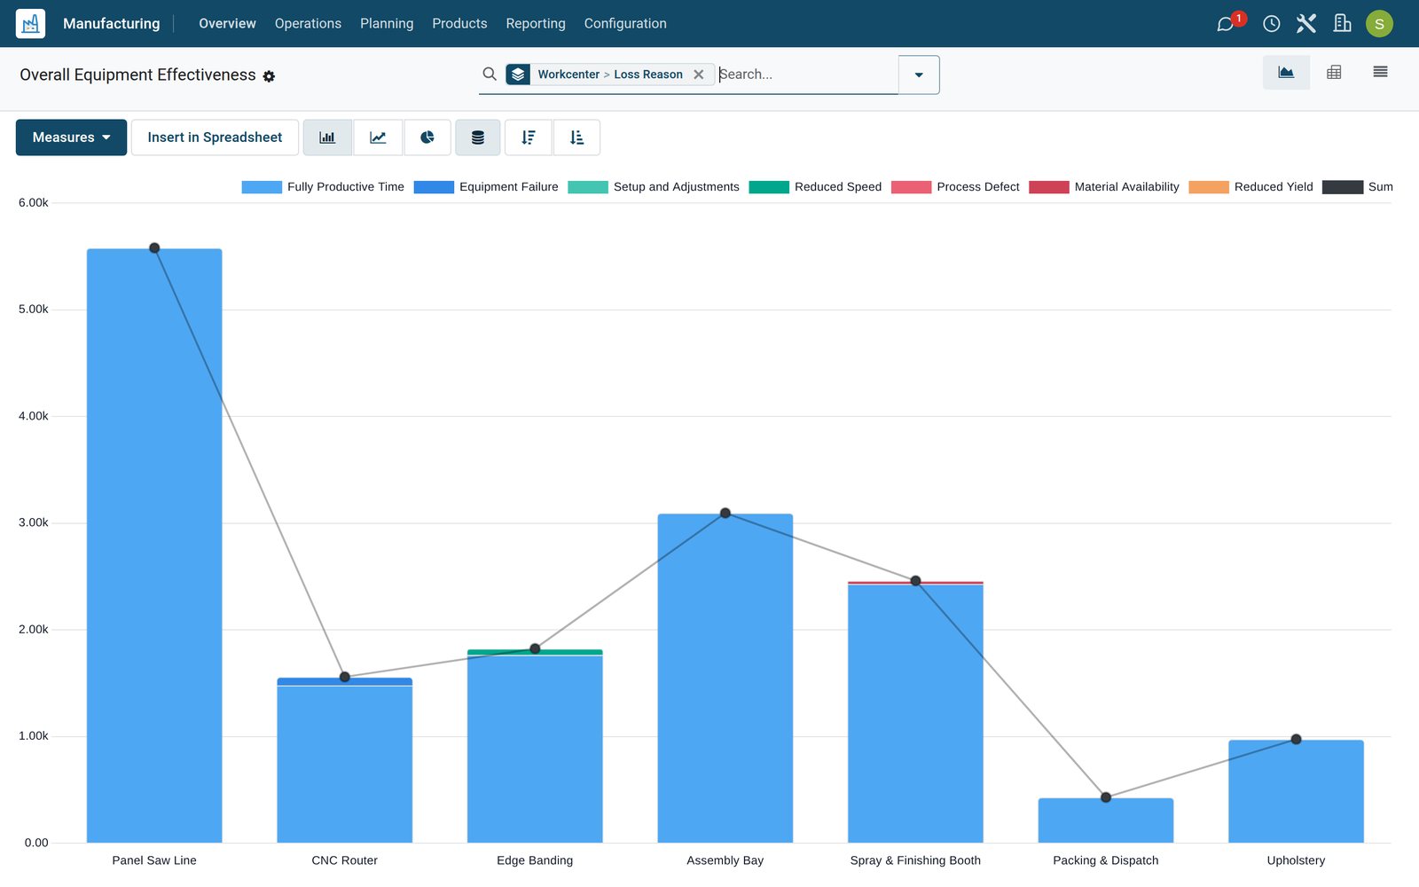Open the Operations menu
This screenshot has width=1419, height=887.
click(308, 23)
